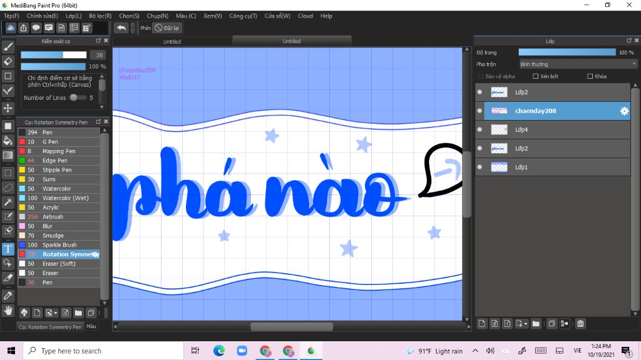Open the Cloud menu
The image size is (641, 360).
(x=305, y=16)
